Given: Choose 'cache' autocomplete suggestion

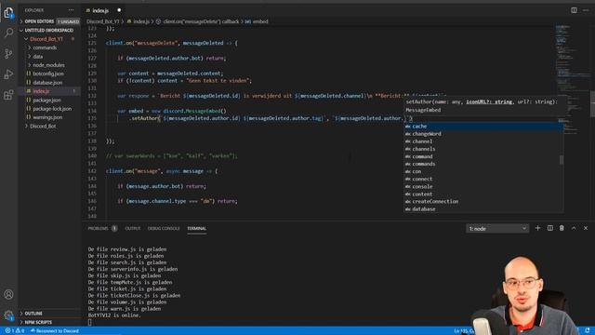Looking at the screenshot, I should (x=483, y=127).
